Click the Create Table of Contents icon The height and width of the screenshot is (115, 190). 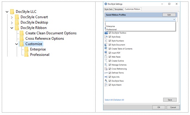pyautogui.click(x=106, y=49)
